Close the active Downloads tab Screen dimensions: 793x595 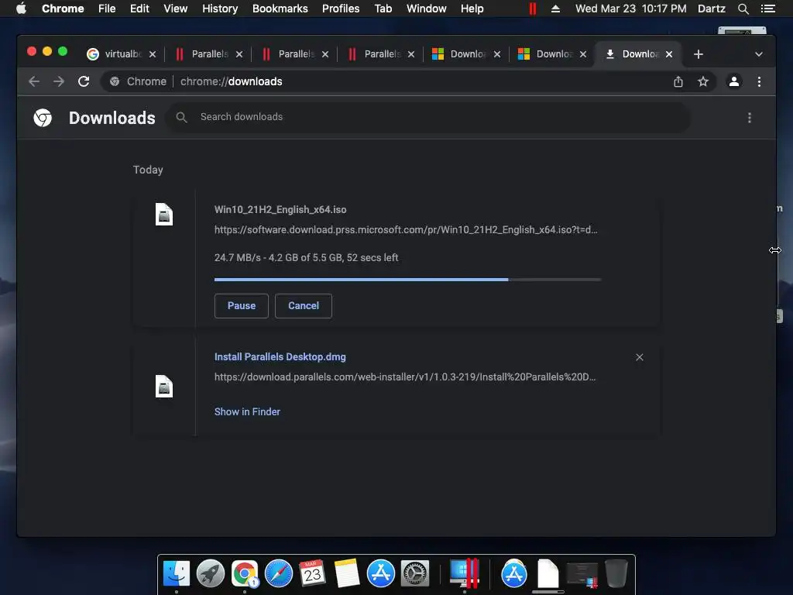669,54
